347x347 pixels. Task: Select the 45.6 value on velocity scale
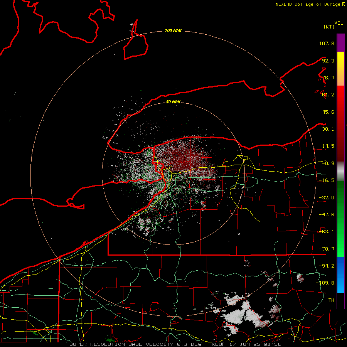coord(328,112)
